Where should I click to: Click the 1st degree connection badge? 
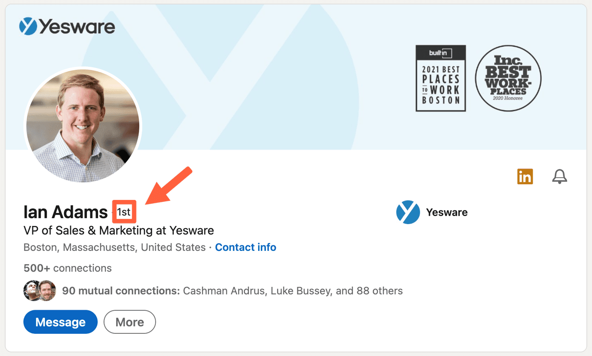pos(124,212)
